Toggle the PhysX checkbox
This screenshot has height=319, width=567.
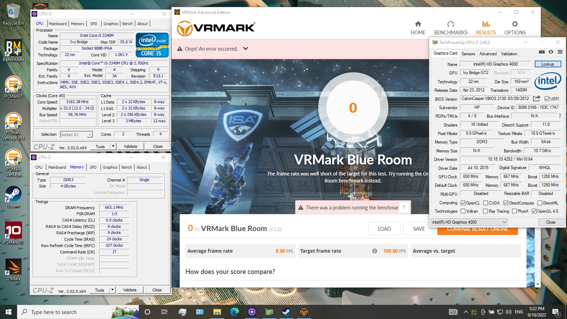coord(514,211)
